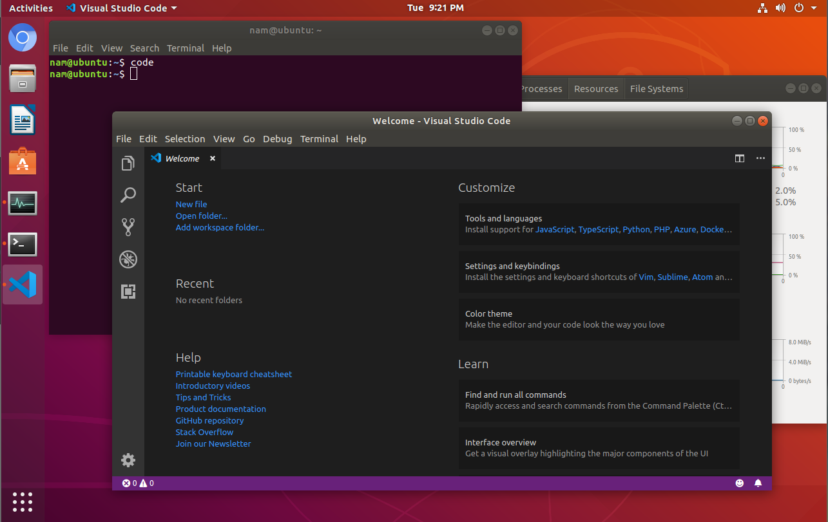The height and width of the screenshot is (522, 828).
Task: Open the Source Control view
Action: point(128,227)
